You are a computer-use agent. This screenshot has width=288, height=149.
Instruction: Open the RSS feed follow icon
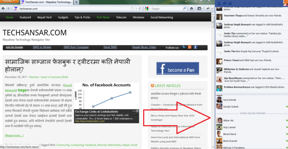[190, 47]
